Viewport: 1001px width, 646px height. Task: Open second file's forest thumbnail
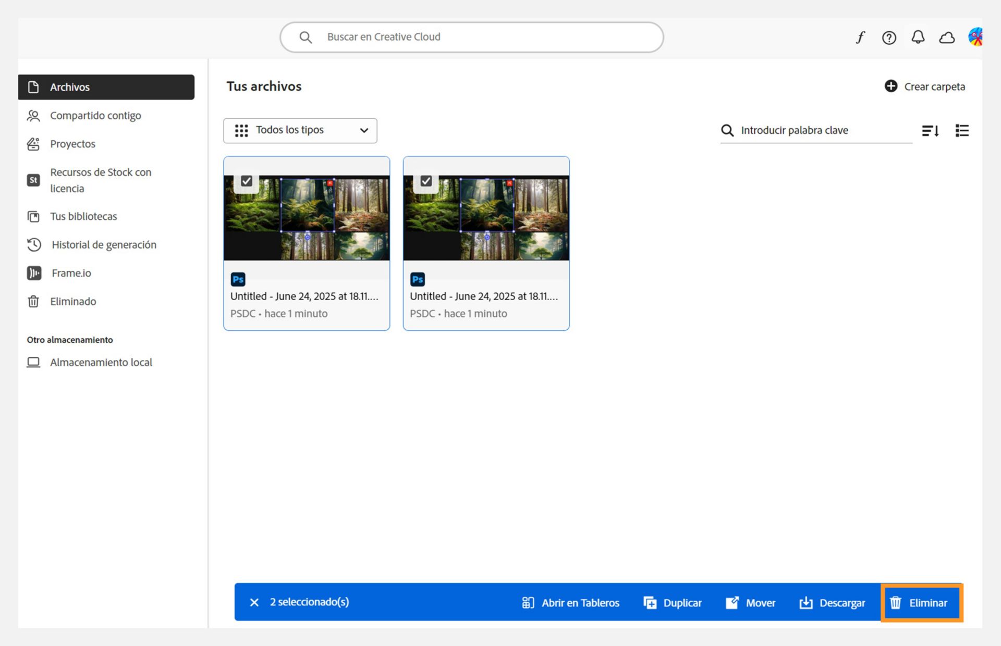(x=486, y=218)
